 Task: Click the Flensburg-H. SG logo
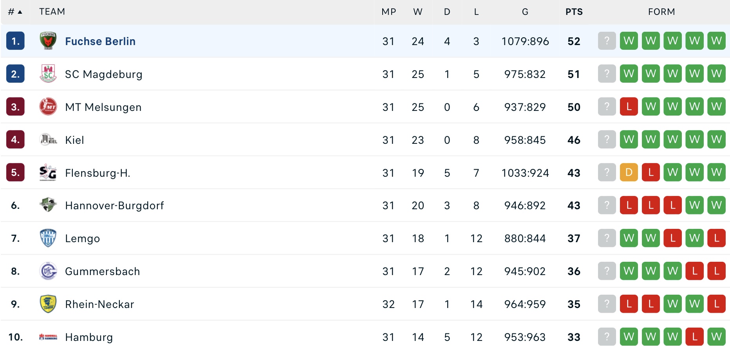pyautogui.click(x=48, y=172)
